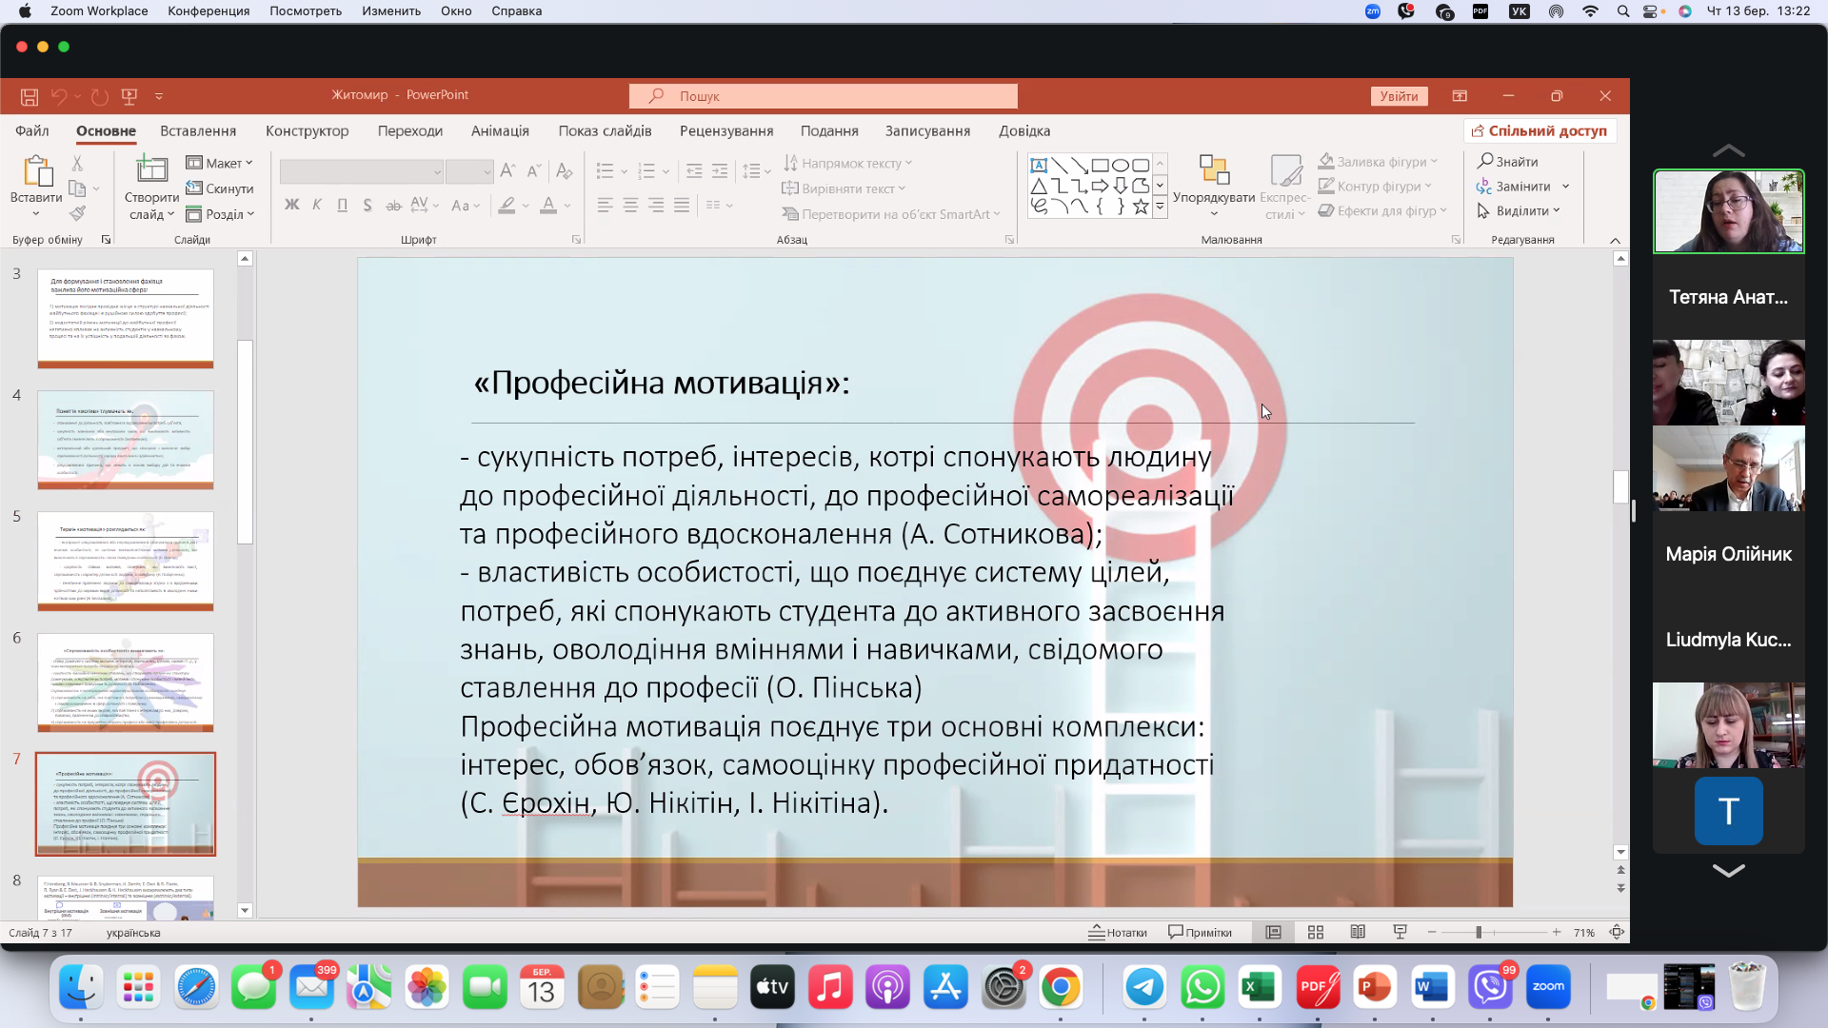Switch to the Показ слайдів tab

[605, 130]
